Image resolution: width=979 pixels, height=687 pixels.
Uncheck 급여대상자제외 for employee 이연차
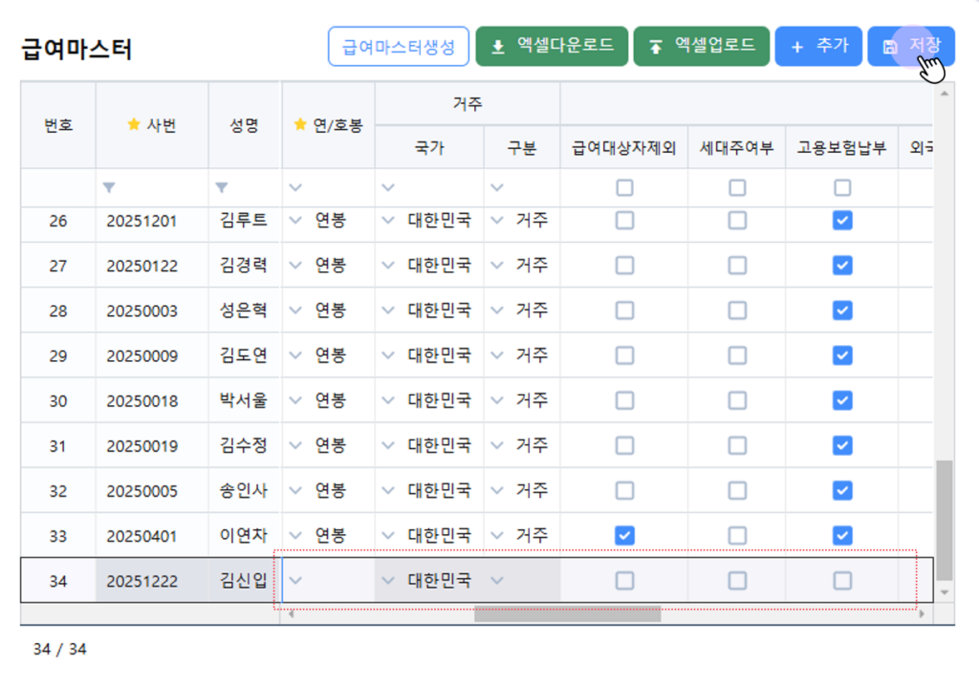(624, 535)
